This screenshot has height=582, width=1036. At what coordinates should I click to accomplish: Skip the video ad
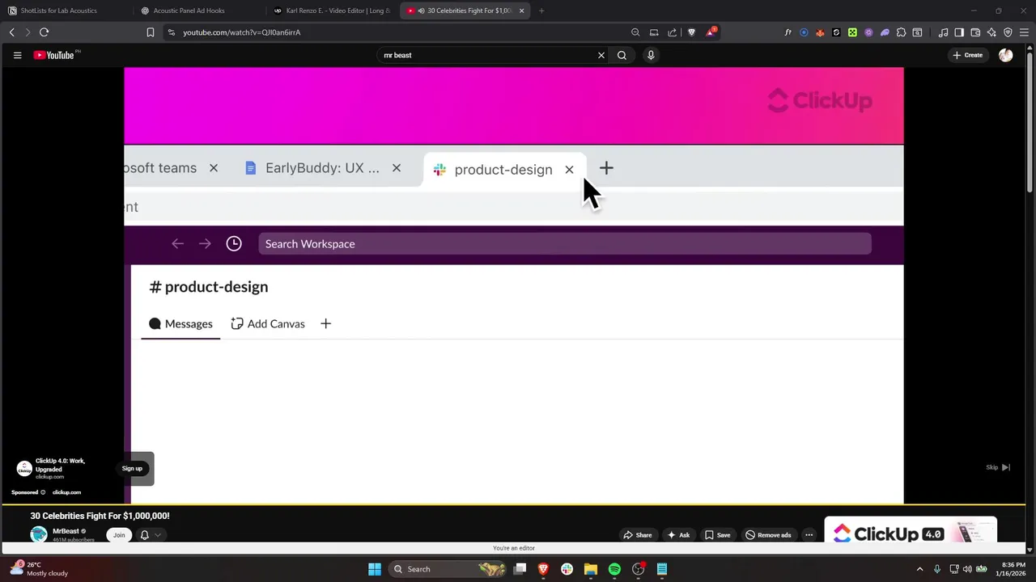coord(998,467)
